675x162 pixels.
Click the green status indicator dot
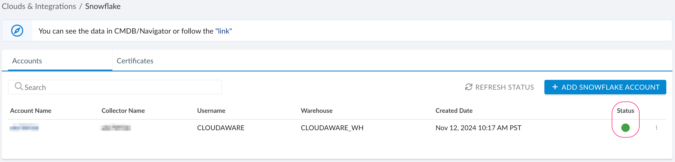(x=625, y=128)
